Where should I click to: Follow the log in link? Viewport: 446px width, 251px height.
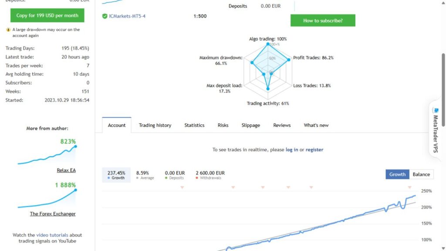click(x=292, y=150)
